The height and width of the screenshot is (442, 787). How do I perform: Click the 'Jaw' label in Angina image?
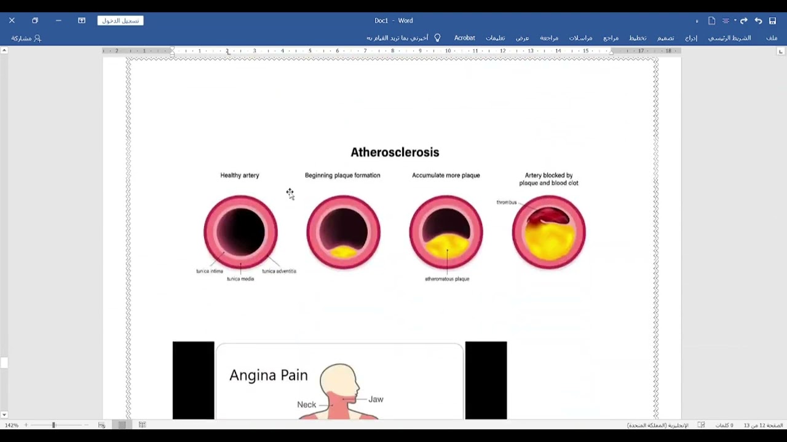click(x=376, y=399)
